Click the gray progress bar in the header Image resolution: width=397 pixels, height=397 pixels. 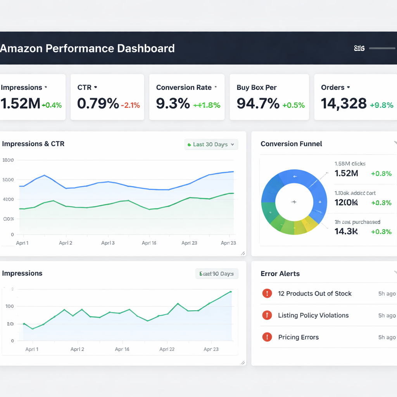383,48
